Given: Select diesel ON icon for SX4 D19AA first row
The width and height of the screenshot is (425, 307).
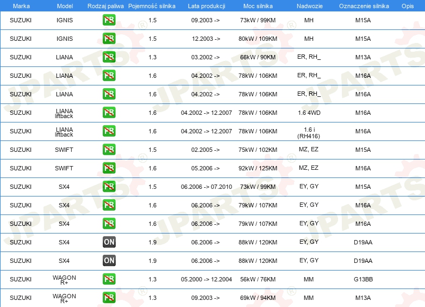Looking at the screenshot, I should tap(109, 242).
